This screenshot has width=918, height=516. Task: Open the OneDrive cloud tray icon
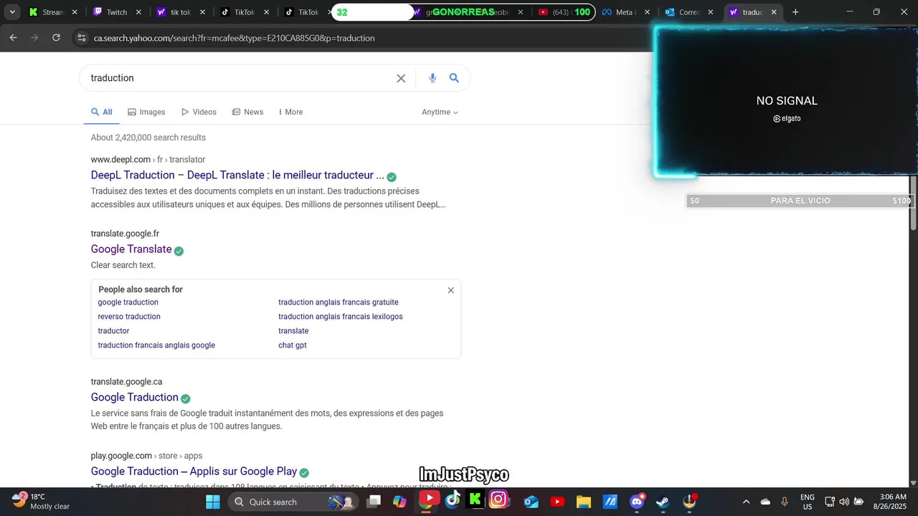(x=765, y=502)
